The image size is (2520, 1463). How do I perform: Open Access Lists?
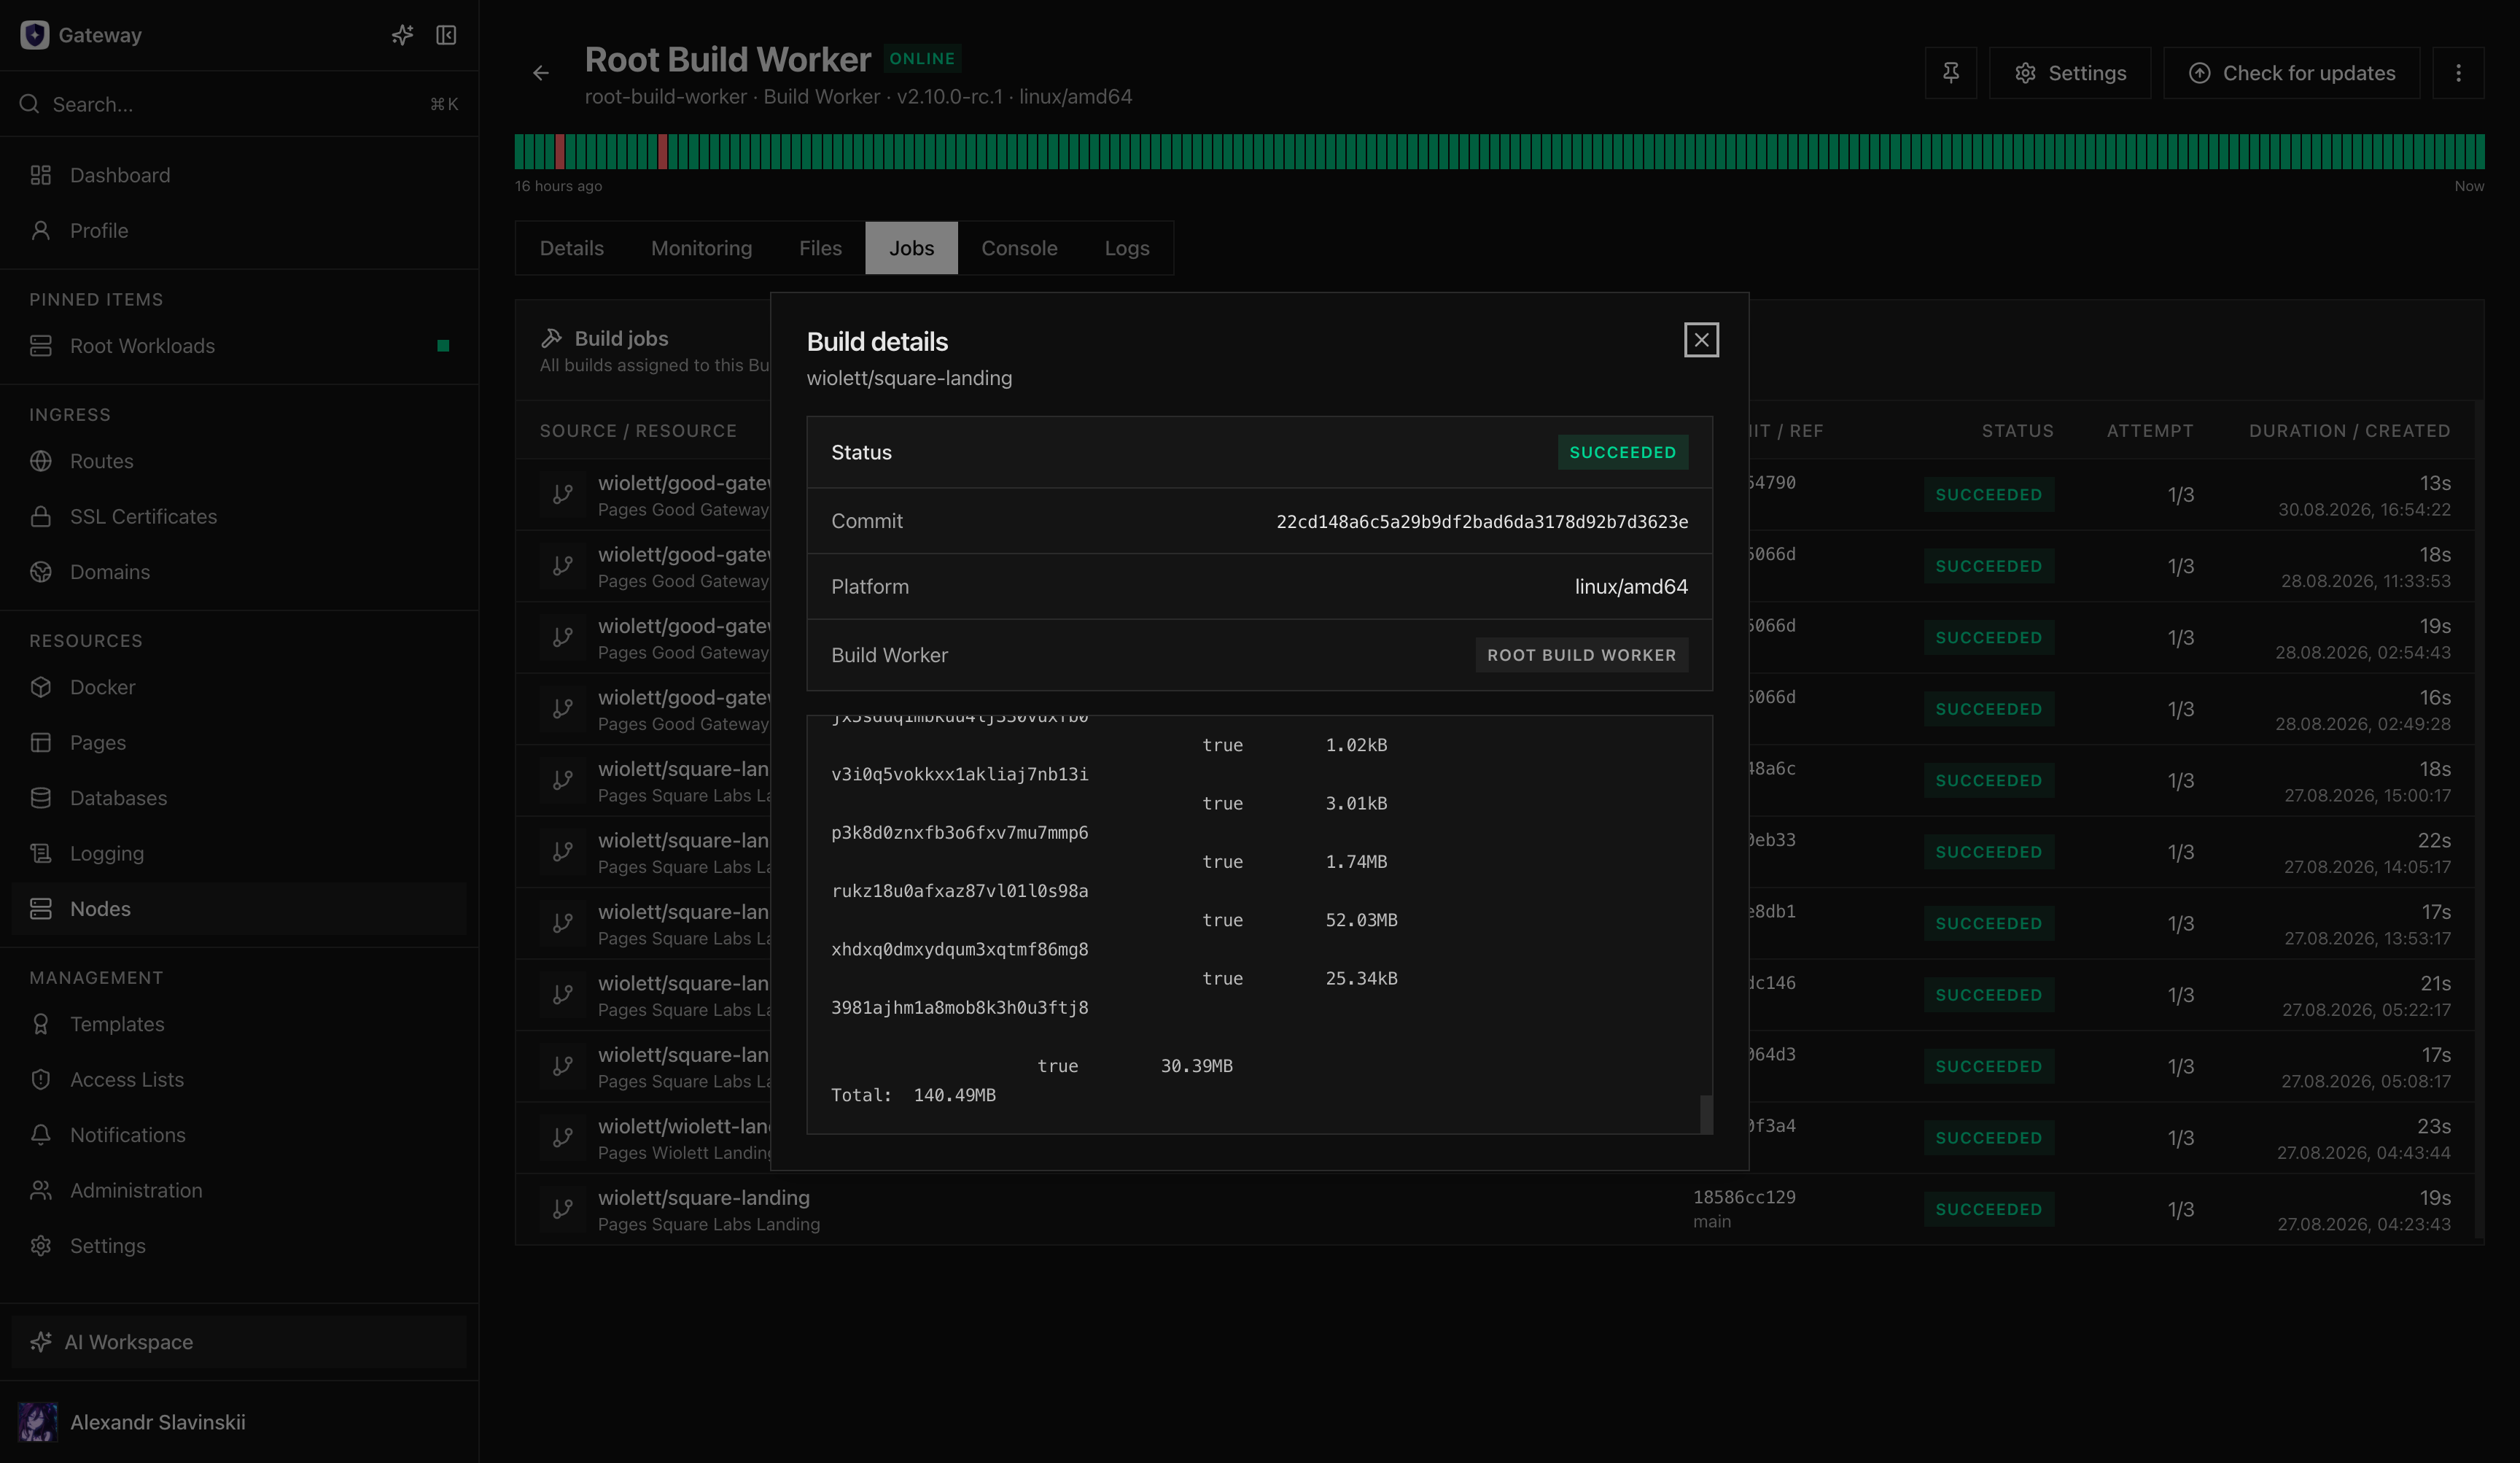coord(239,1080)
